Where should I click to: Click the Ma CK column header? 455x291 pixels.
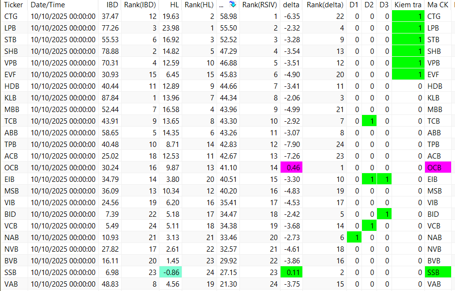coord(438,5)
